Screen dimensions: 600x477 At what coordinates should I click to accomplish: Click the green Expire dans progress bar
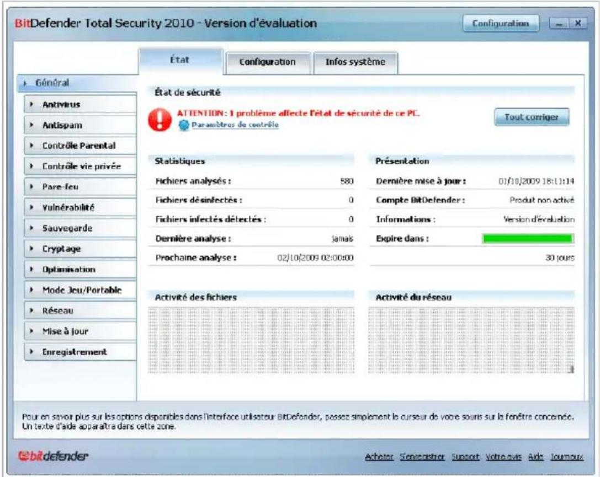point(528,238)
